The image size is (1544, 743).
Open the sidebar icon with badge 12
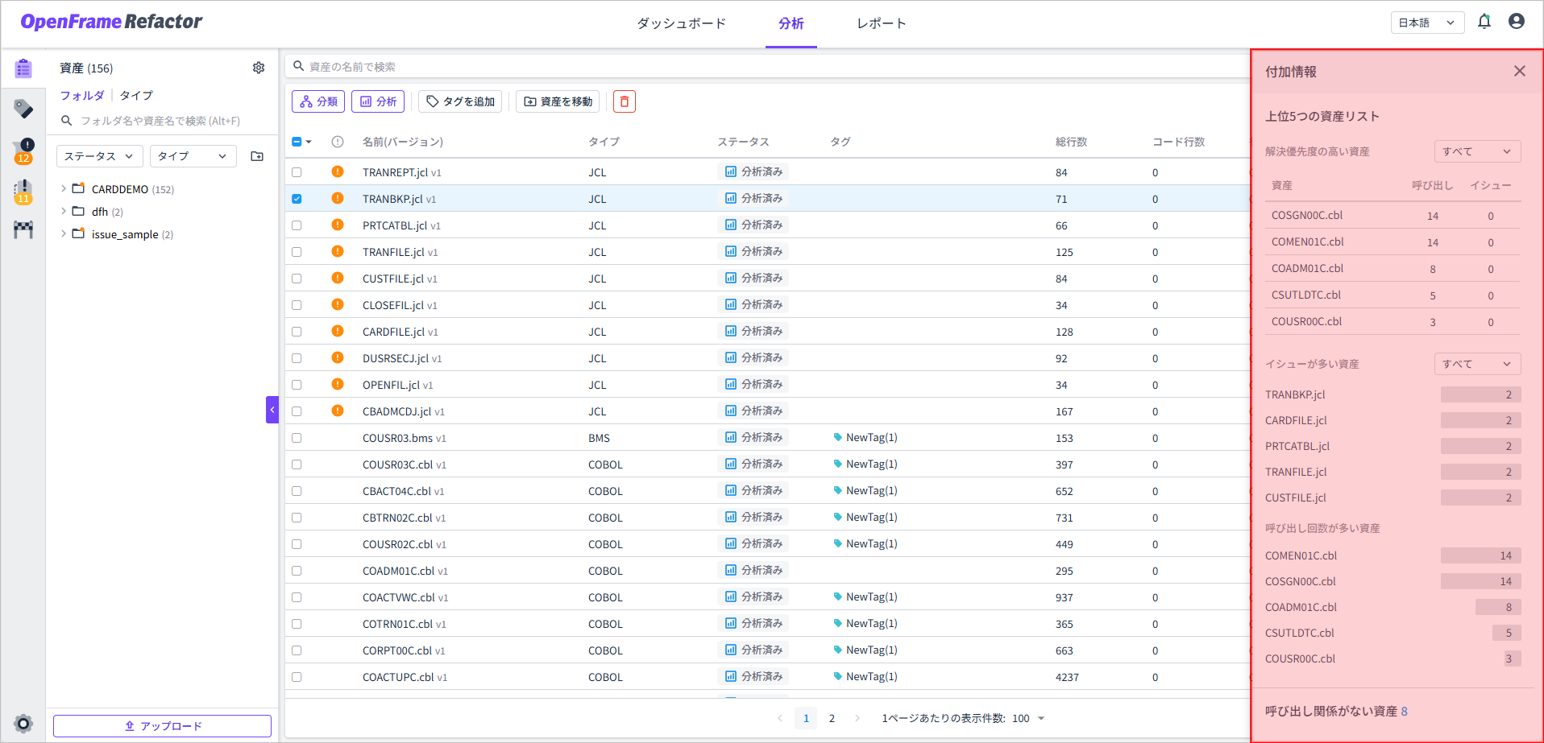point(23,151)
